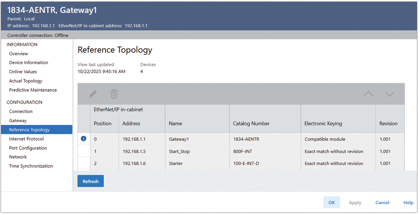Image resolution: width=420 pixels, height=215 pixels.
Task: Click the info icon beside Gateway1 row
Action: click(x=83, y=139)
